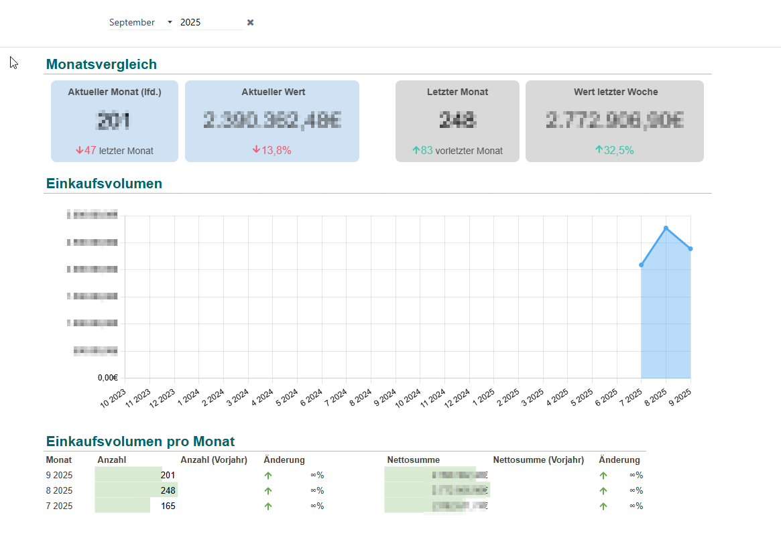Click the 9 2024 x-axis label

385,397
